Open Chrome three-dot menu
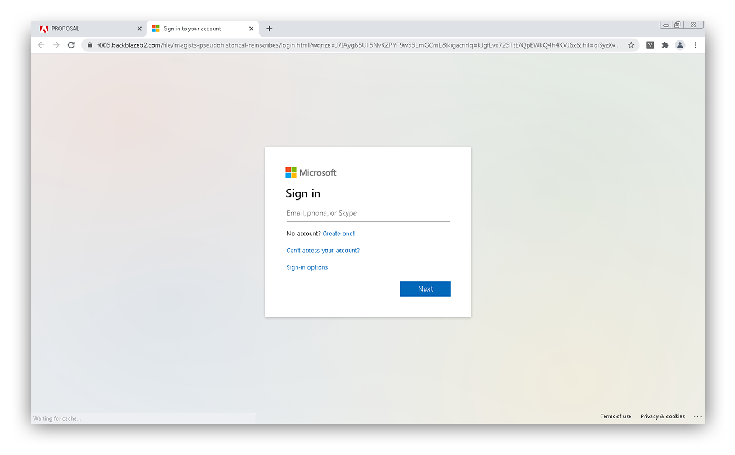The width and height of the screenshot is (735, 455). 695,45
